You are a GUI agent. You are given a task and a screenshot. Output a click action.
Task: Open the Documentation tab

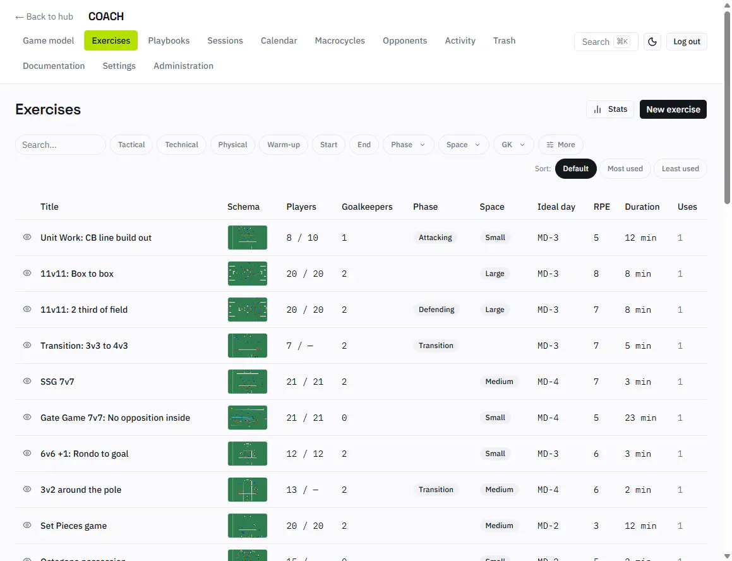54,66
